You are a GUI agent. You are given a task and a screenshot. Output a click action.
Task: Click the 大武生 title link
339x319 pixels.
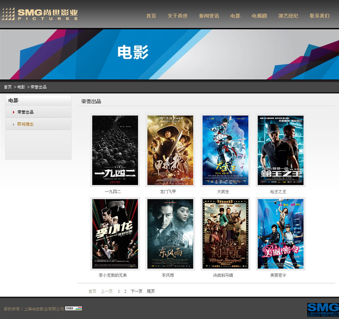[223, 192]
